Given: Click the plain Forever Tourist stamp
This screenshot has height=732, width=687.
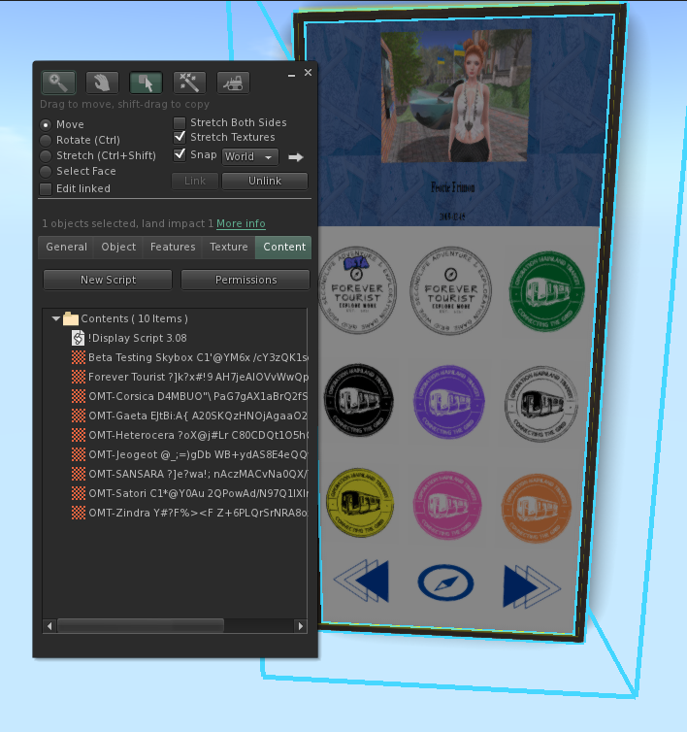Looking at the screenshot, I should 450,291.
